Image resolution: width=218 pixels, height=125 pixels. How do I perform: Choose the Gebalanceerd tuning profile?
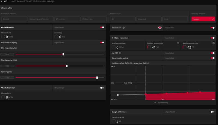tap(149, 19)
